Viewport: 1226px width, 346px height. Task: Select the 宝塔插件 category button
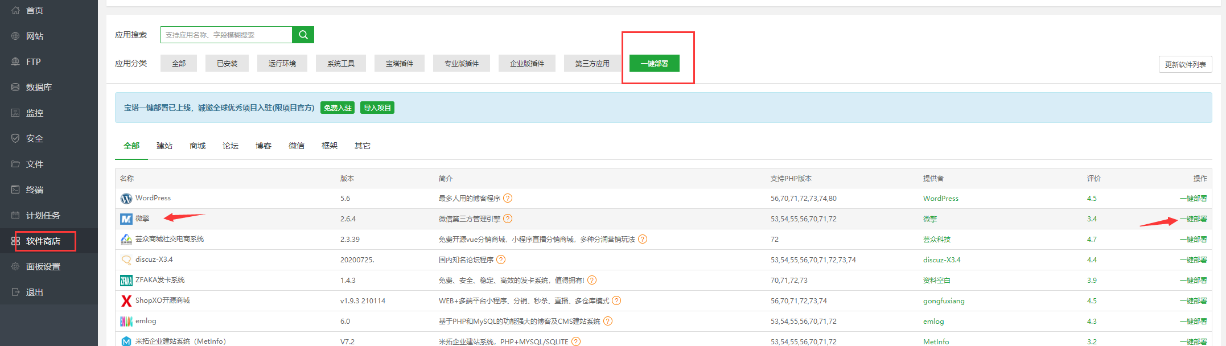400,63
